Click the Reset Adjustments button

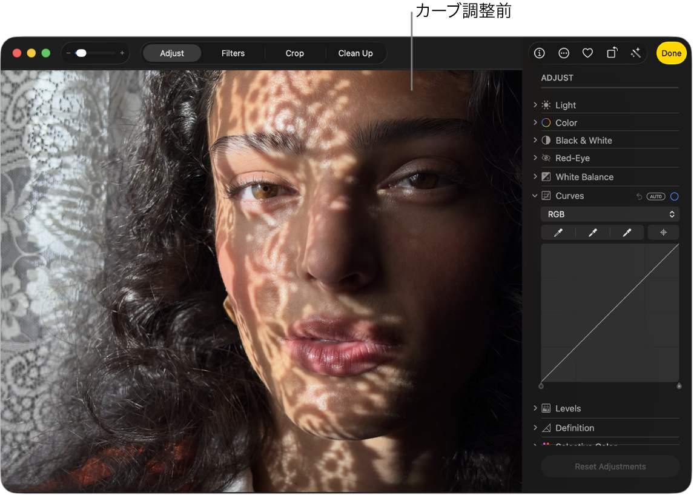tap(610, 467)
